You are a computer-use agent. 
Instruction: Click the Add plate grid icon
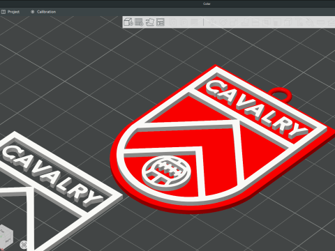[139, 22]
